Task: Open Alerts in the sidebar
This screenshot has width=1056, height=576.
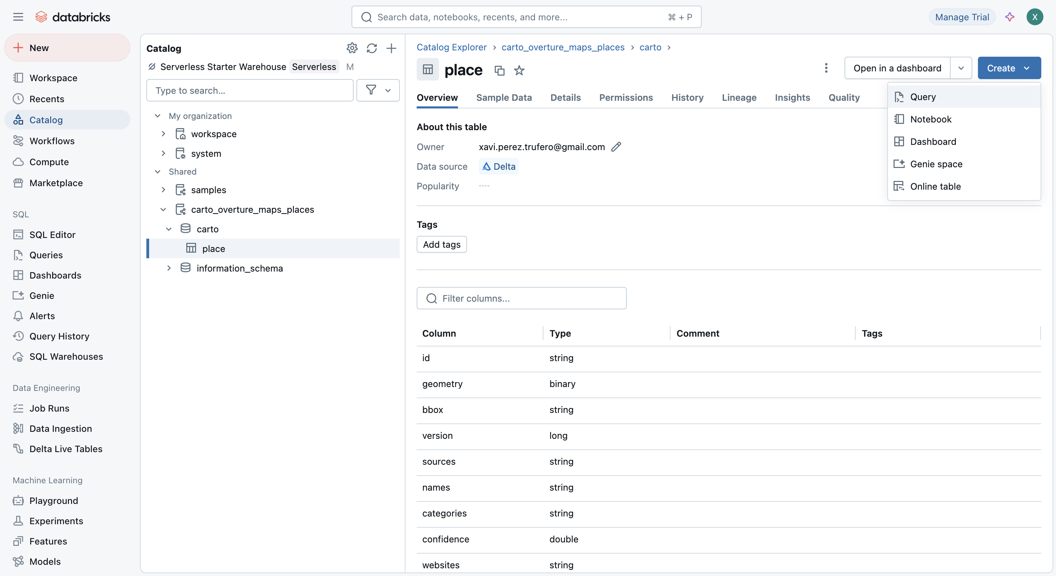Action: coord(67,315)
